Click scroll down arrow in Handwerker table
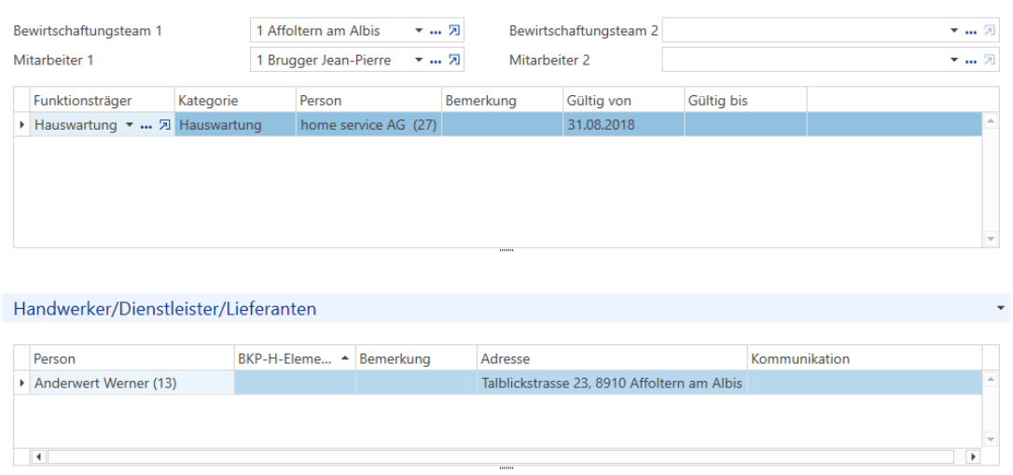 (991, 440)
